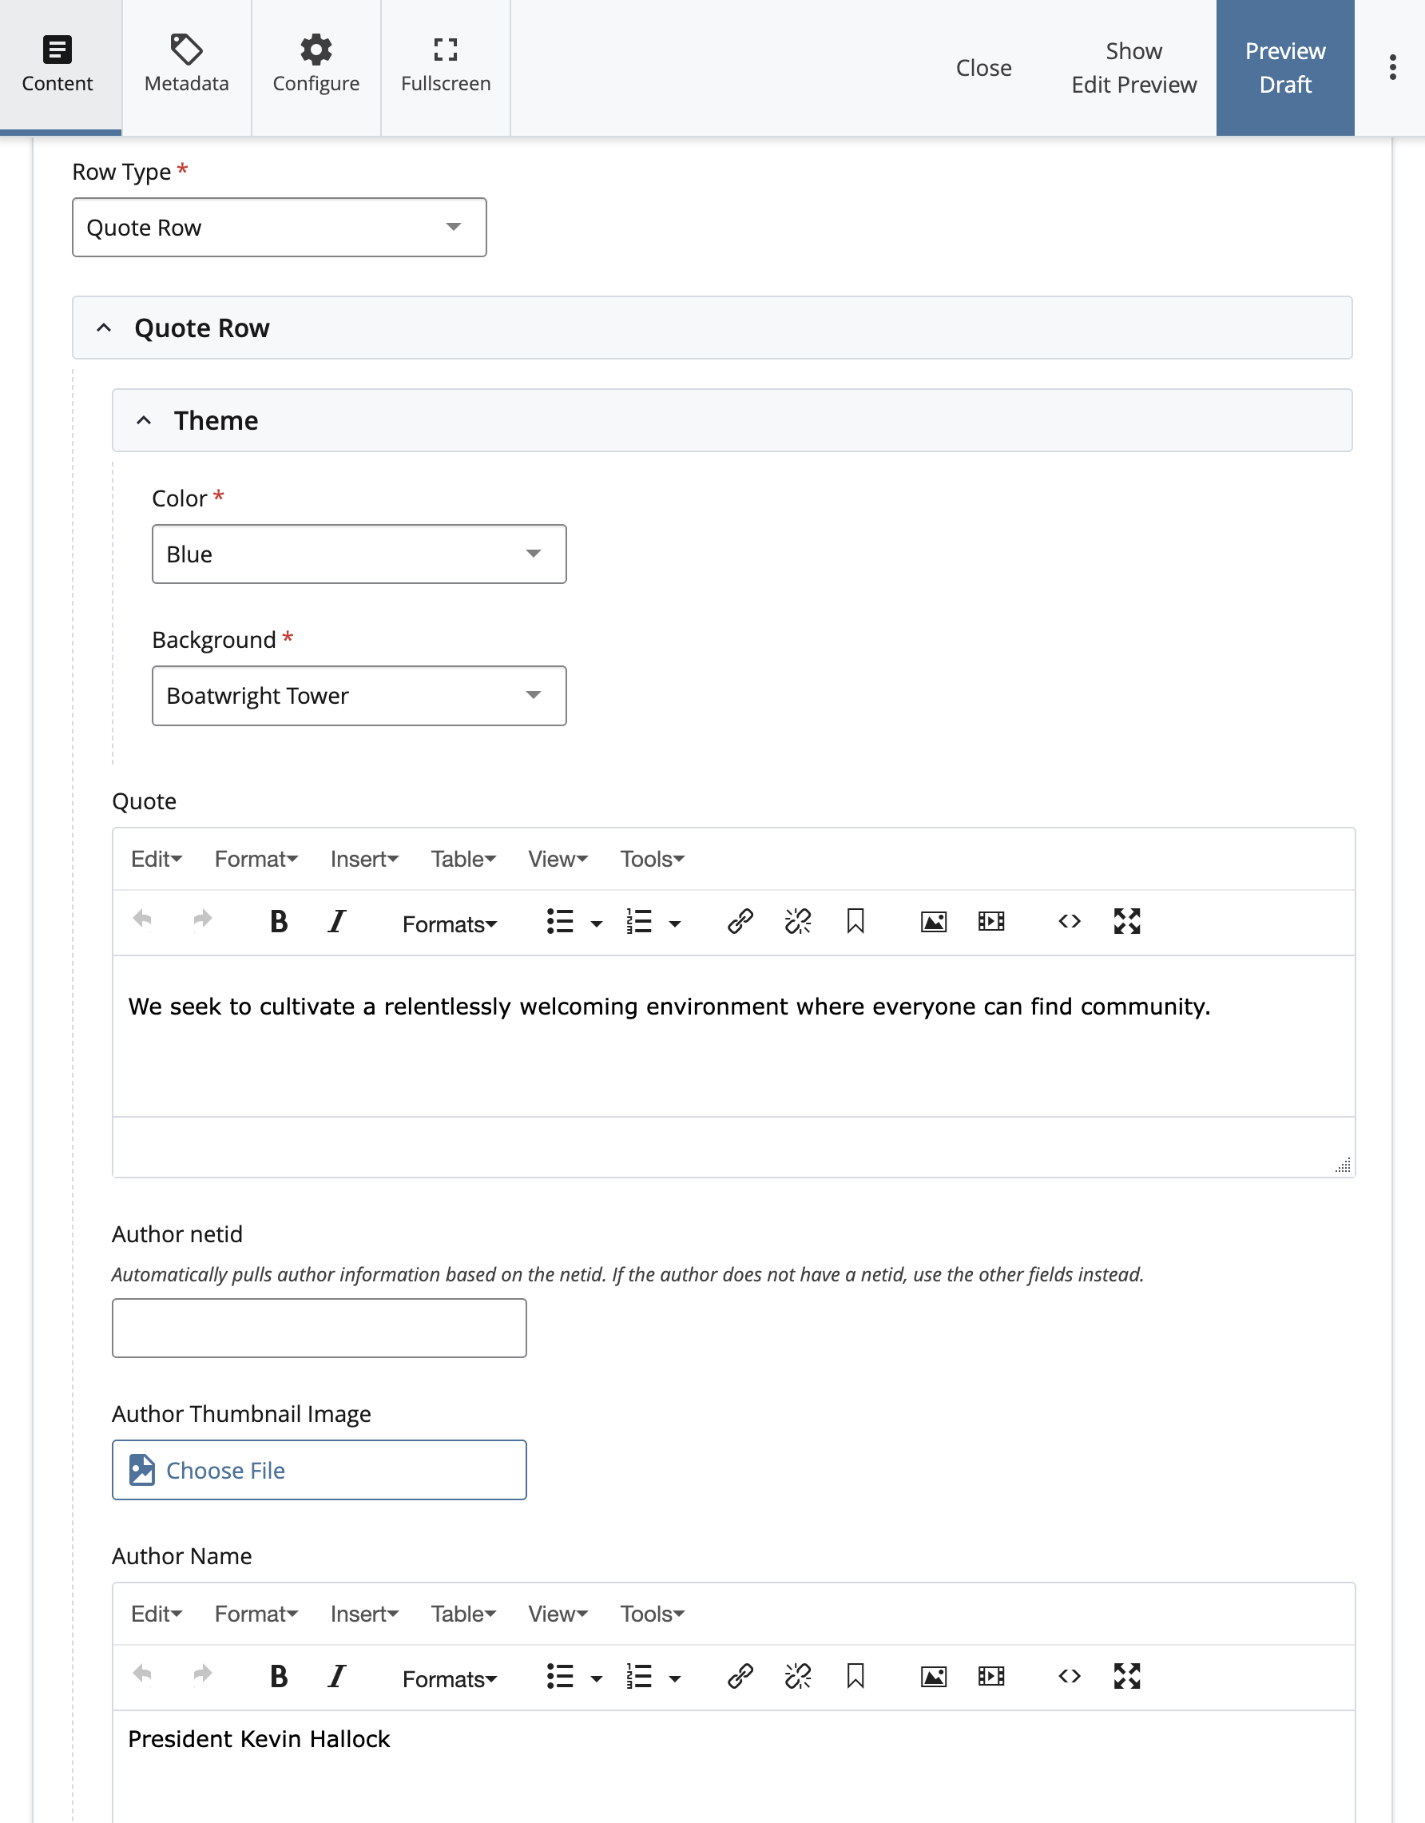
Task: Insert an image into the Quote field
Action: click(x=933, y=922)
